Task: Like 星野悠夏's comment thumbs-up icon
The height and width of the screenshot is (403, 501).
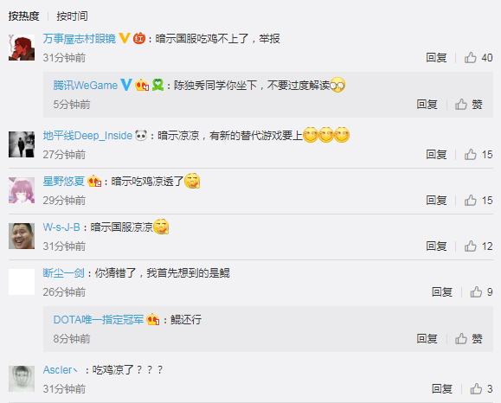Action: point(471,201)
